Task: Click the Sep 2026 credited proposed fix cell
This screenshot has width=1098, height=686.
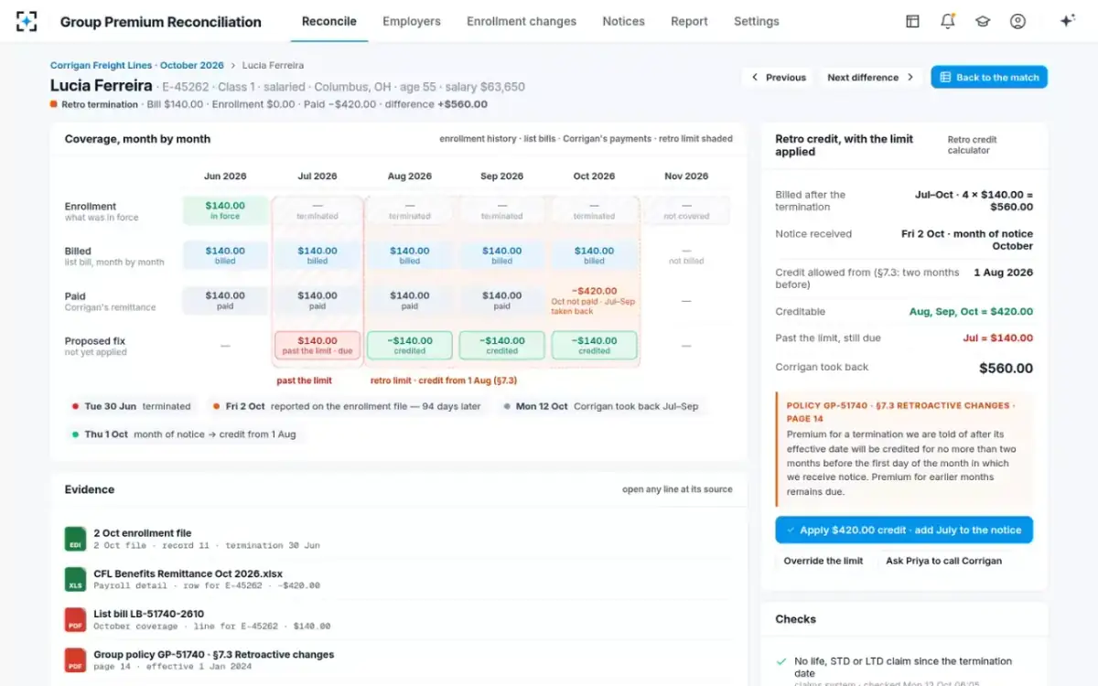Action: [501, 345]
